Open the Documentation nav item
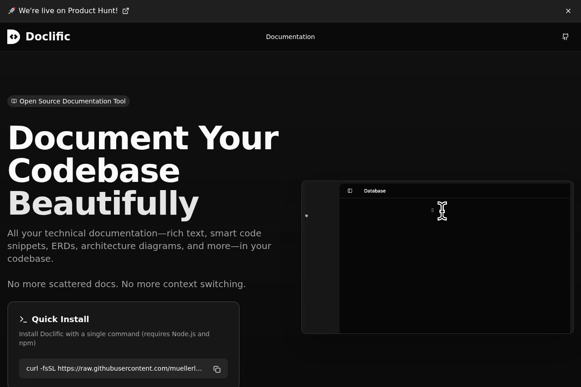The width and height of the screenshot is (581, 387). (290, 37)
